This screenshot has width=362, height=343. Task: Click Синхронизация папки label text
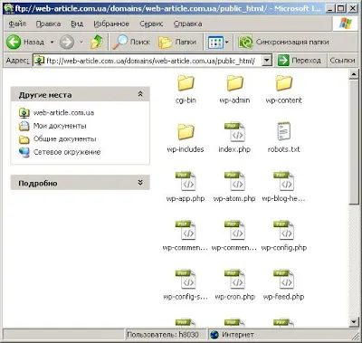[292, 42]
